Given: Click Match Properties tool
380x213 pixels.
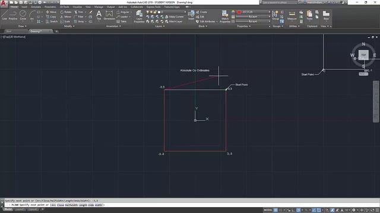Looking at the screenshot, I should click(x=225, y=17).
